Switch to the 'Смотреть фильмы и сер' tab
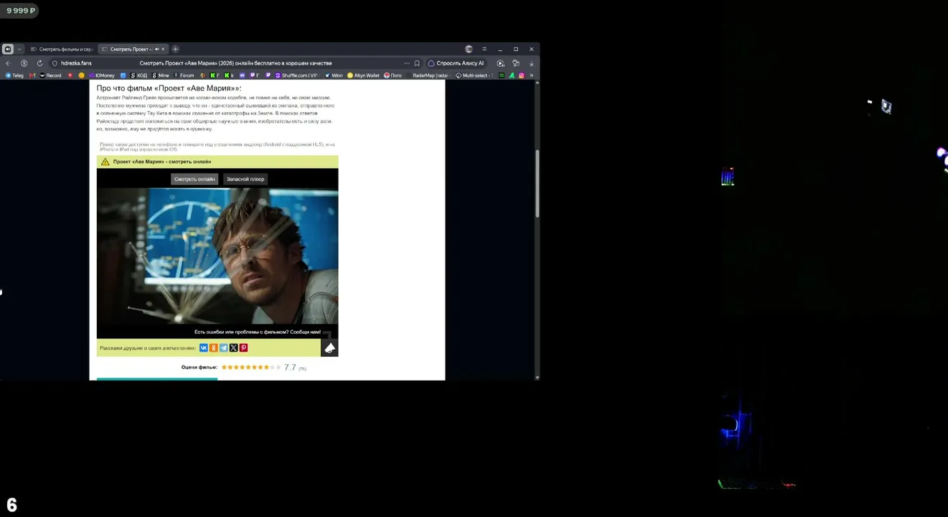The width and height of the screenshot is (948, 517). click(61, 49)
